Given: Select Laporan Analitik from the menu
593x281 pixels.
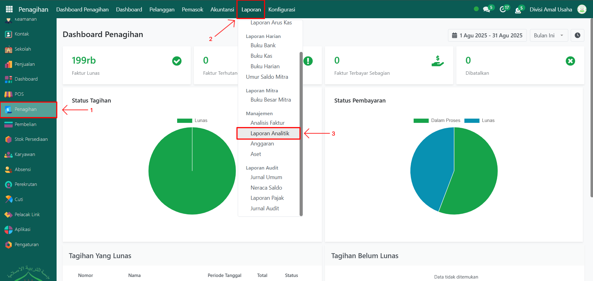Looking at the screenshot, I should click(x=270, y=133).
